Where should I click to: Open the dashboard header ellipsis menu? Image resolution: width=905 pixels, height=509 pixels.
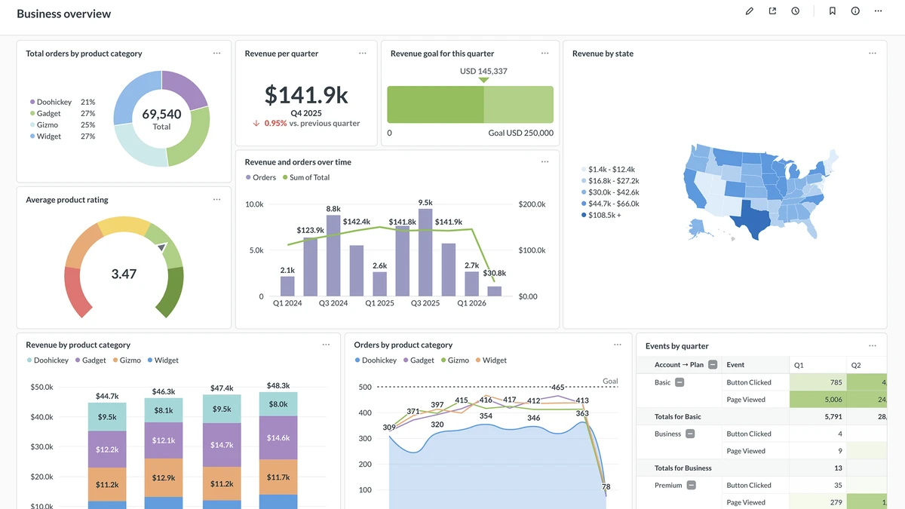[x=879, y=11]
